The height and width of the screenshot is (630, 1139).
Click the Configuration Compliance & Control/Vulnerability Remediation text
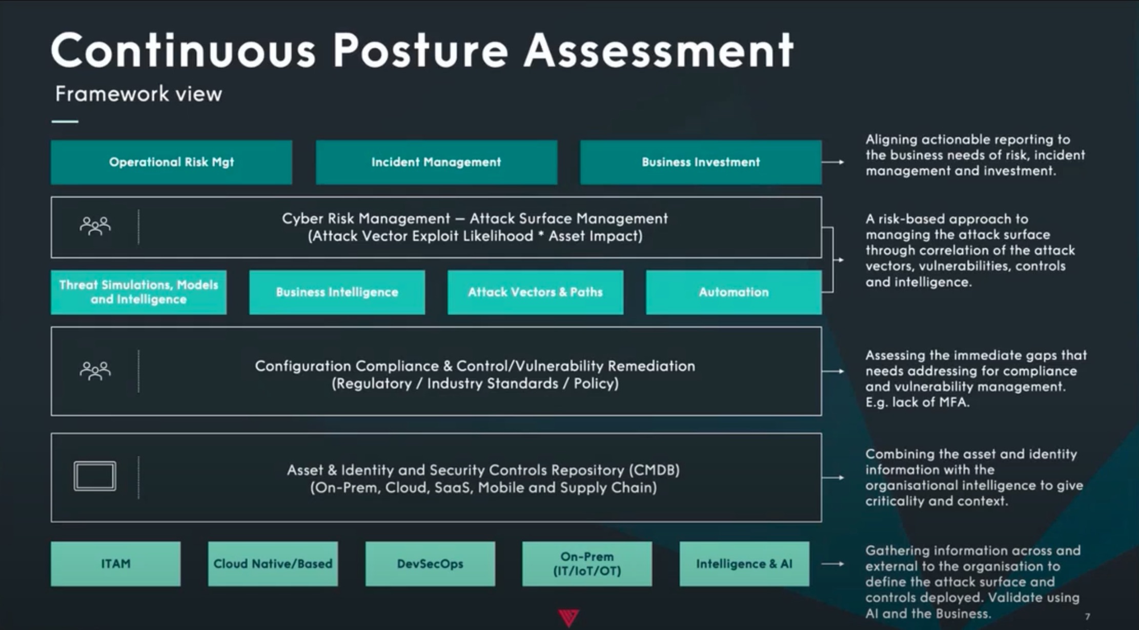[x=475, y=366]
